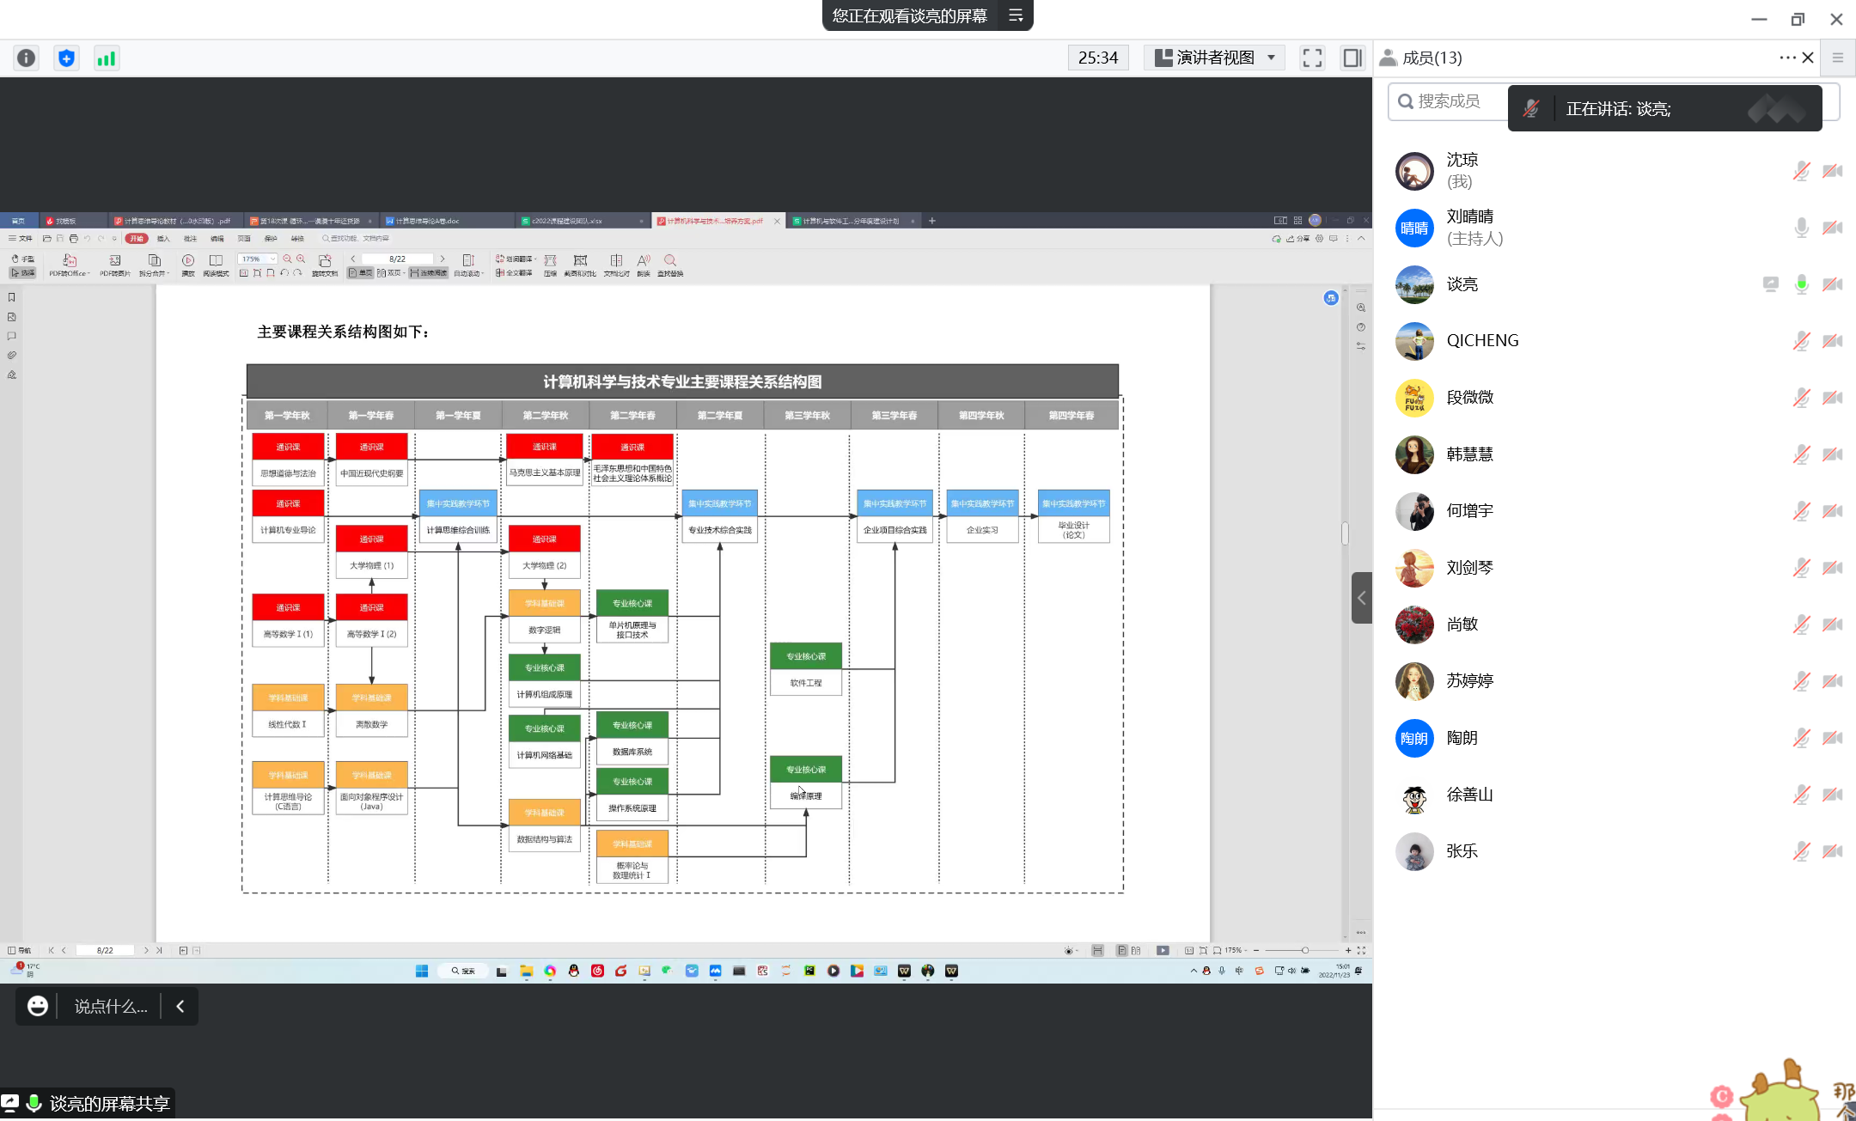Image resolution: width=1856 pixels, height=1121 pixels.
Task: Click the blue security shield icon
Action: pos(66,58)
